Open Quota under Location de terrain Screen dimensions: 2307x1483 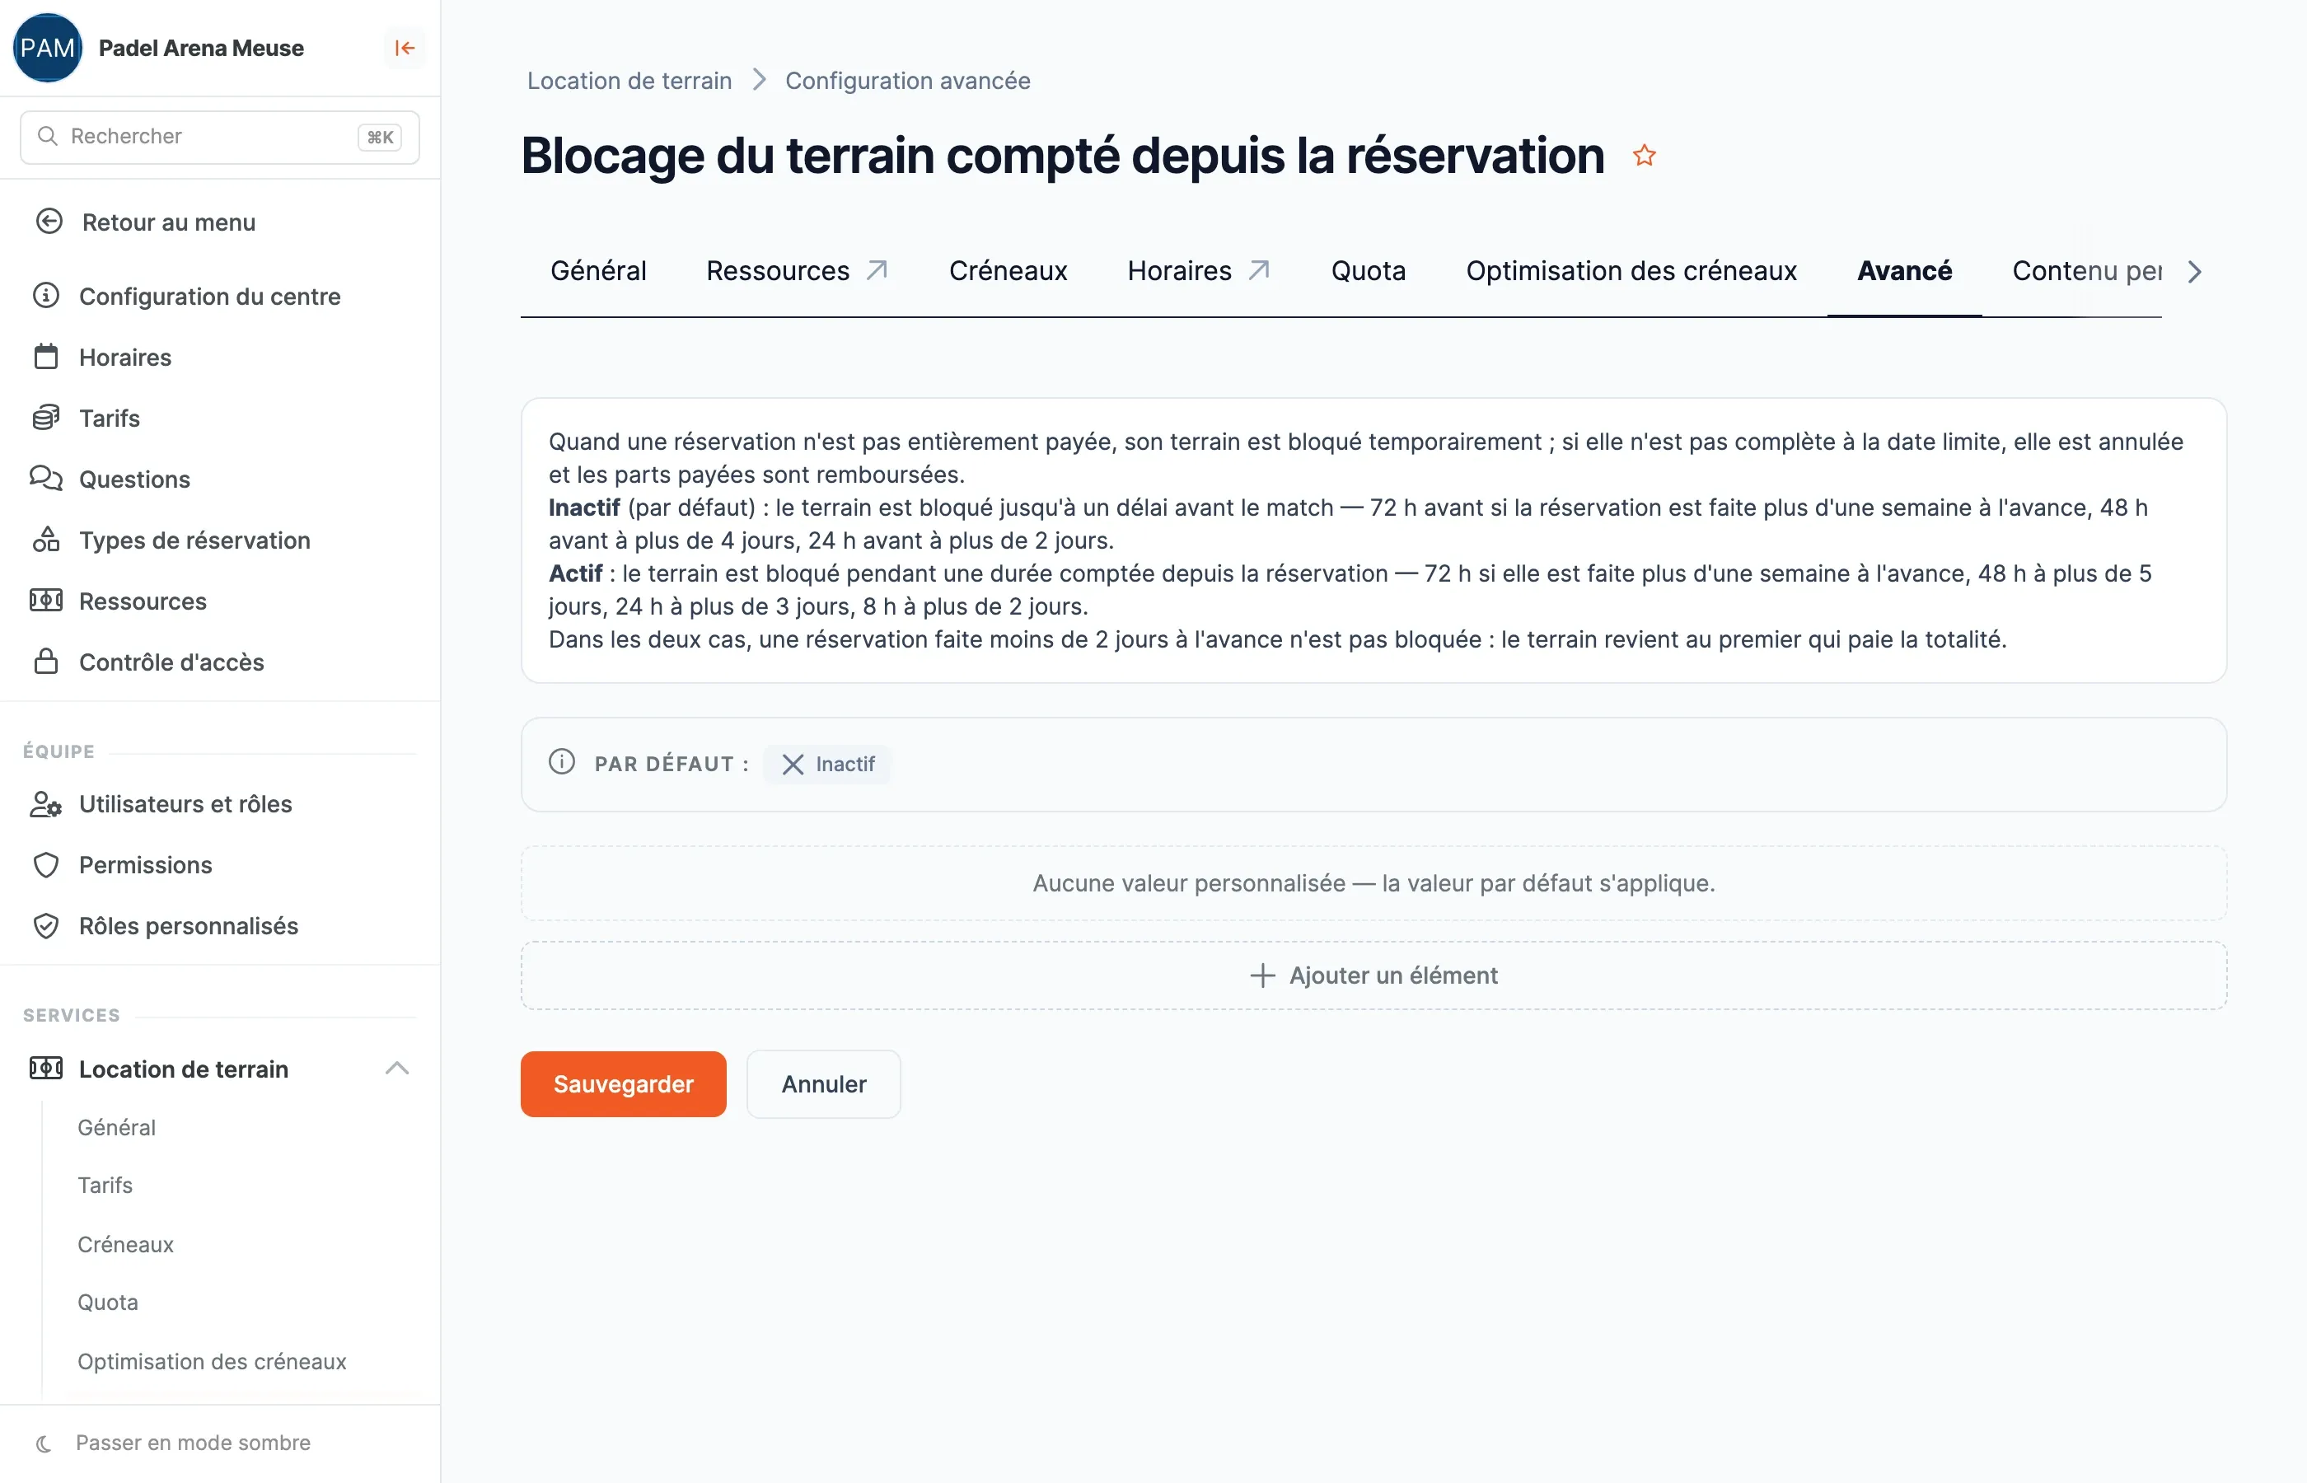pos(108,1302)
